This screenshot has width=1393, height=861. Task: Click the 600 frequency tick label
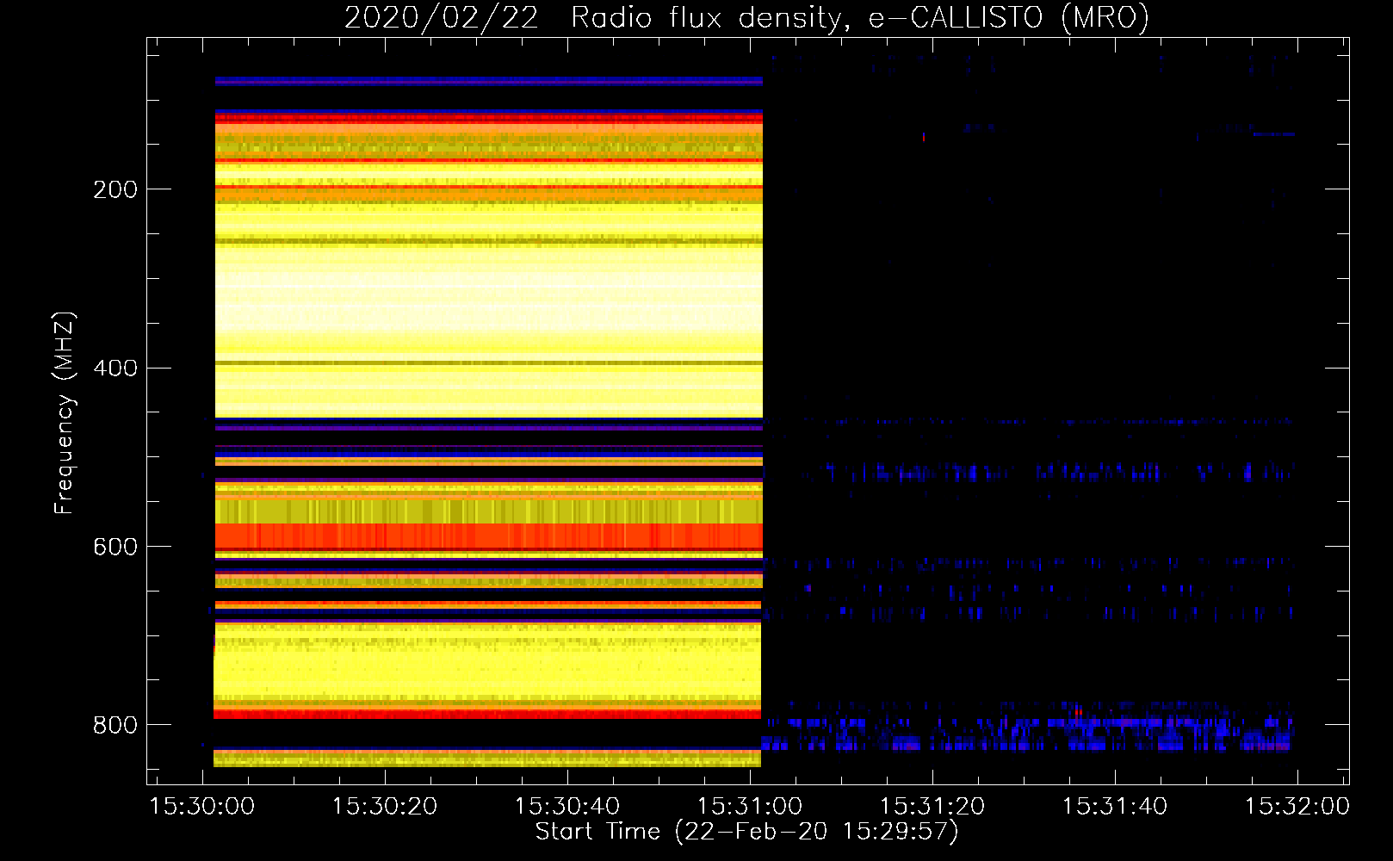tap(115, 547)
